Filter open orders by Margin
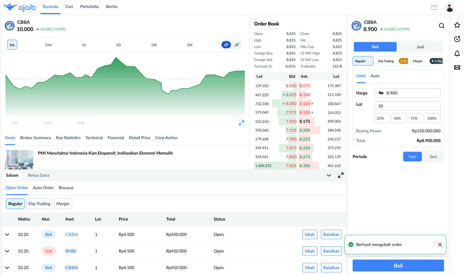This screenshot has height=275, width=464. point(63,204)
